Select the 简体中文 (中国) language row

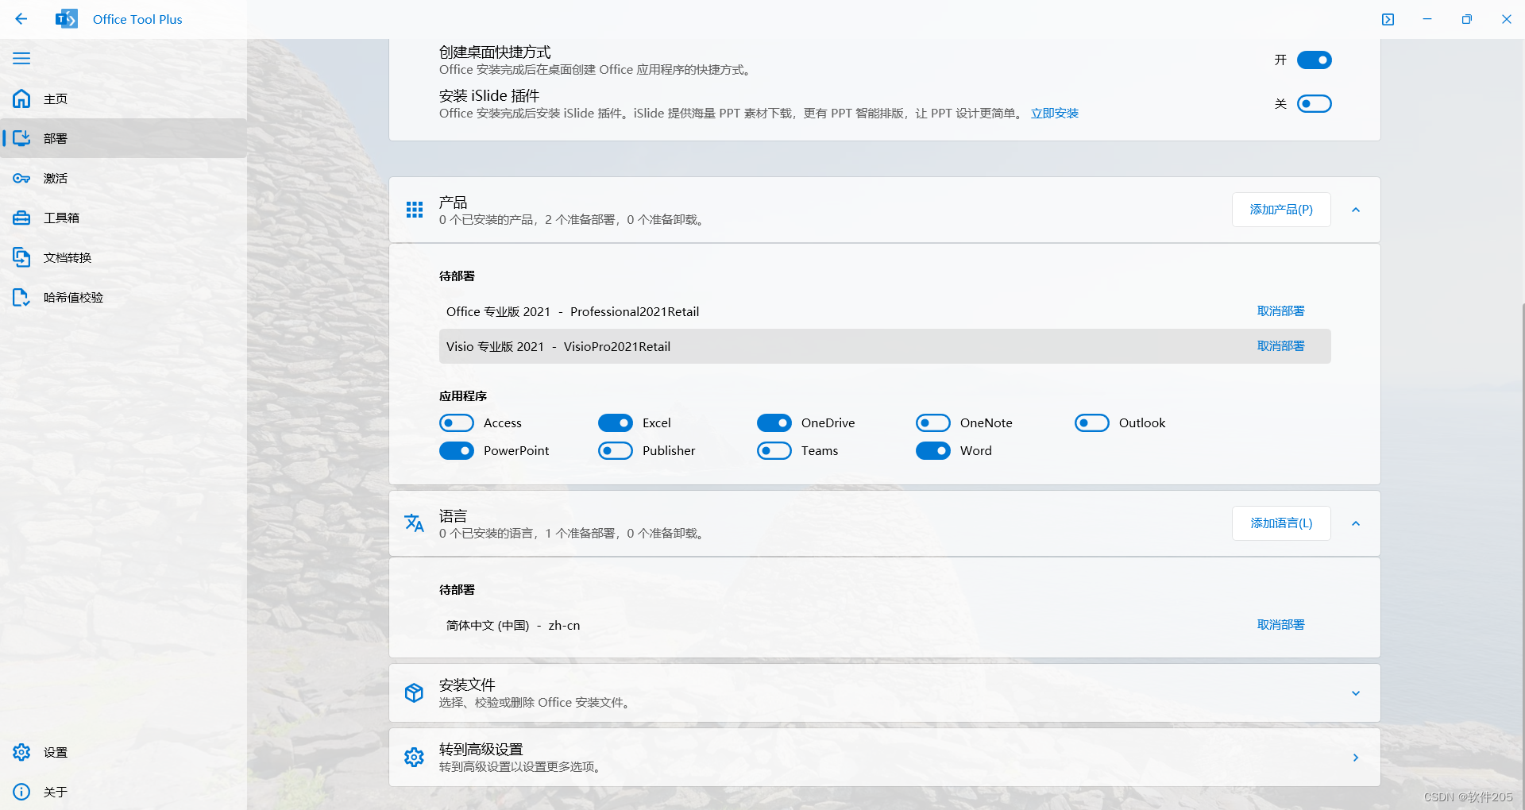click(885, 625)
